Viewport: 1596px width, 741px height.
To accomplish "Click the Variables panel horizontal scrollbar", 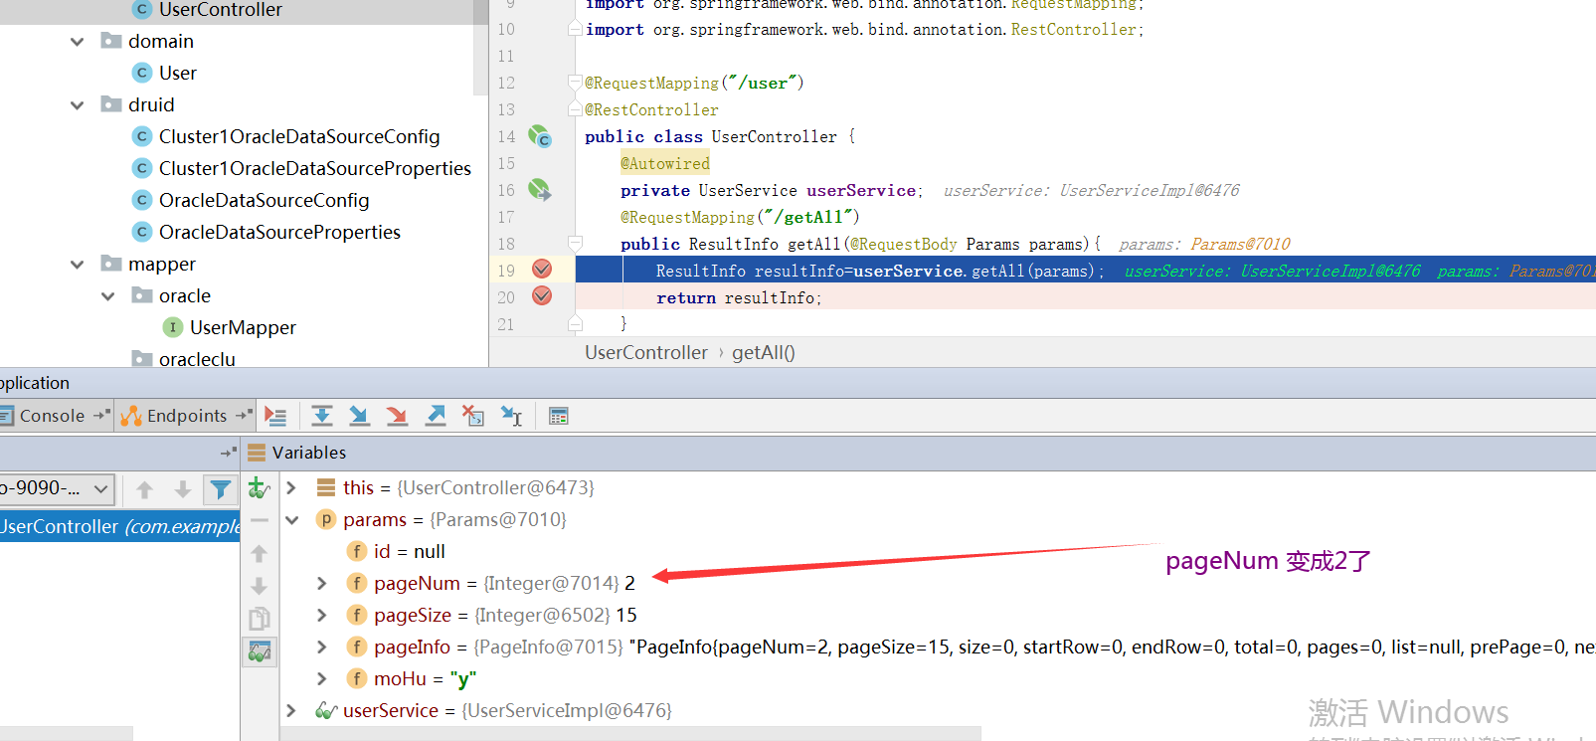I will (x=630, y=734).
